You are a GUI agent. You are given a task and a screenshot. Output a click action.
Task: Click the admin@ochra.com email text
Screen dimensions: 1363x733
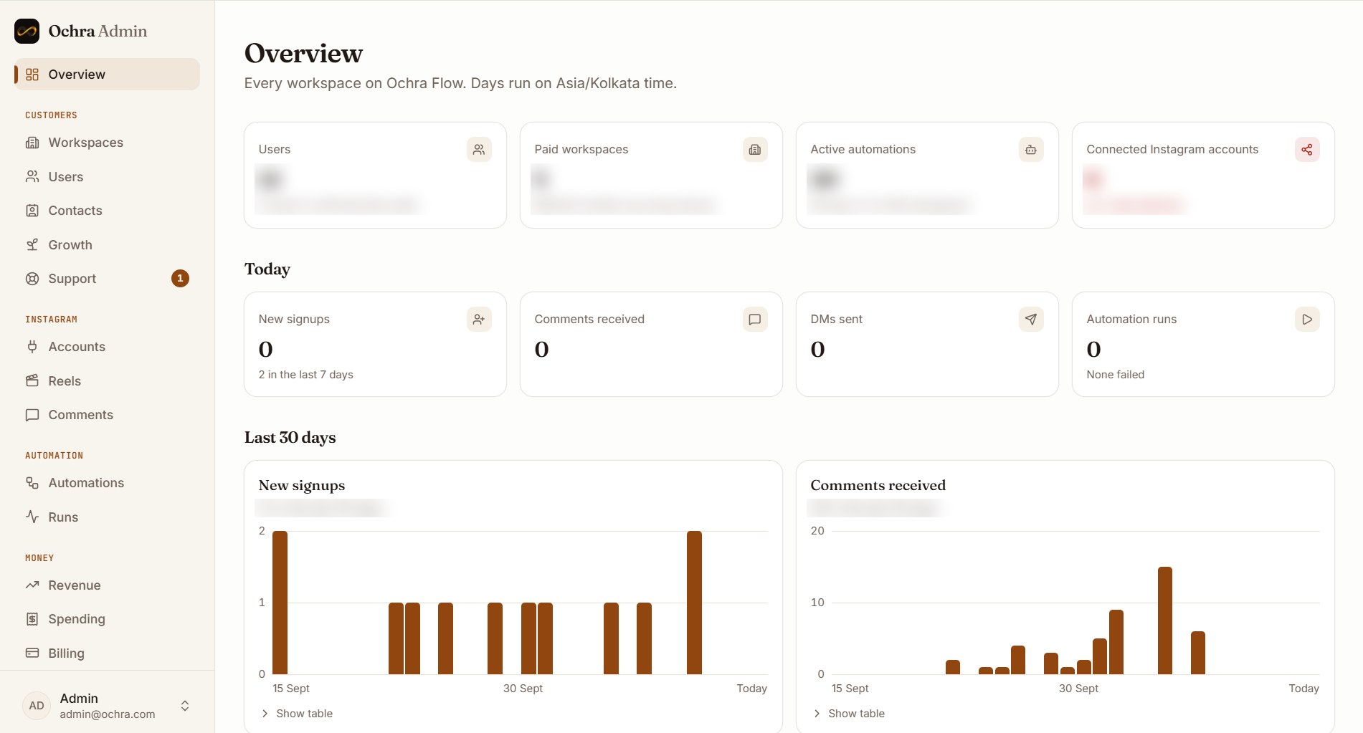[x=108, y=714]
